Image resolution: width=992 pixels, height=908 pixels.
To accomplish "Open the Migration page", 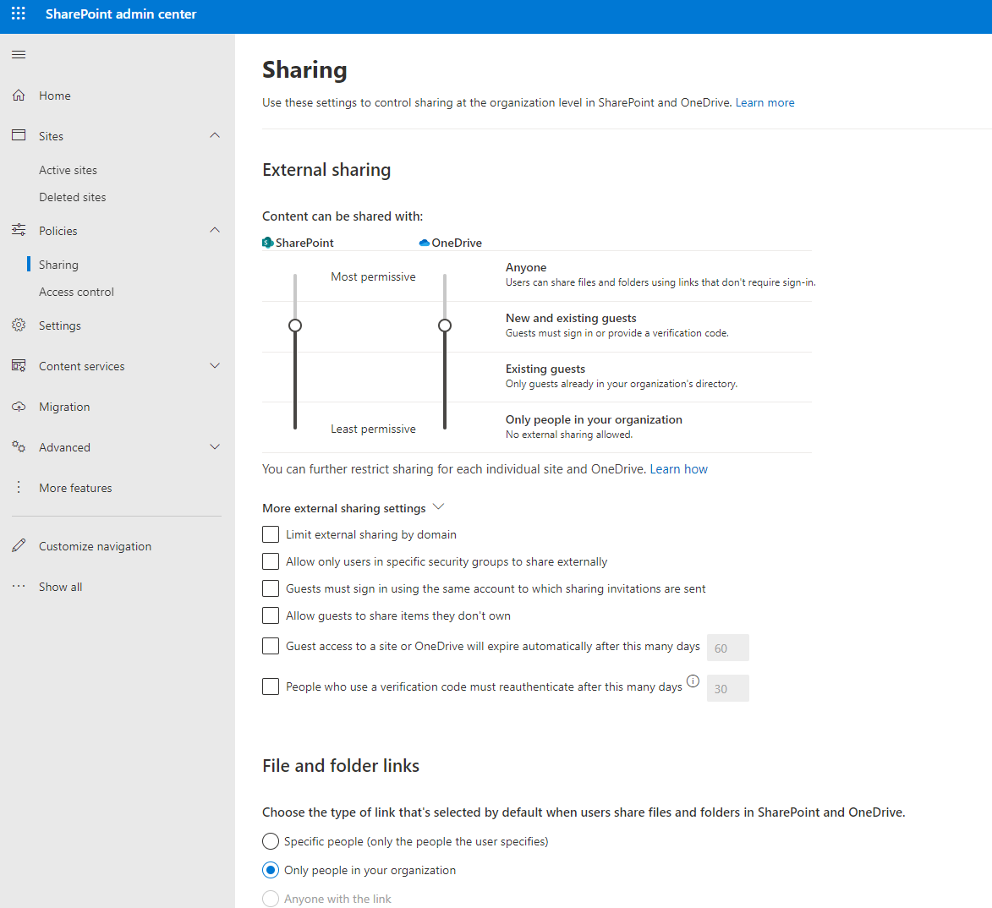I will point(64,407).
